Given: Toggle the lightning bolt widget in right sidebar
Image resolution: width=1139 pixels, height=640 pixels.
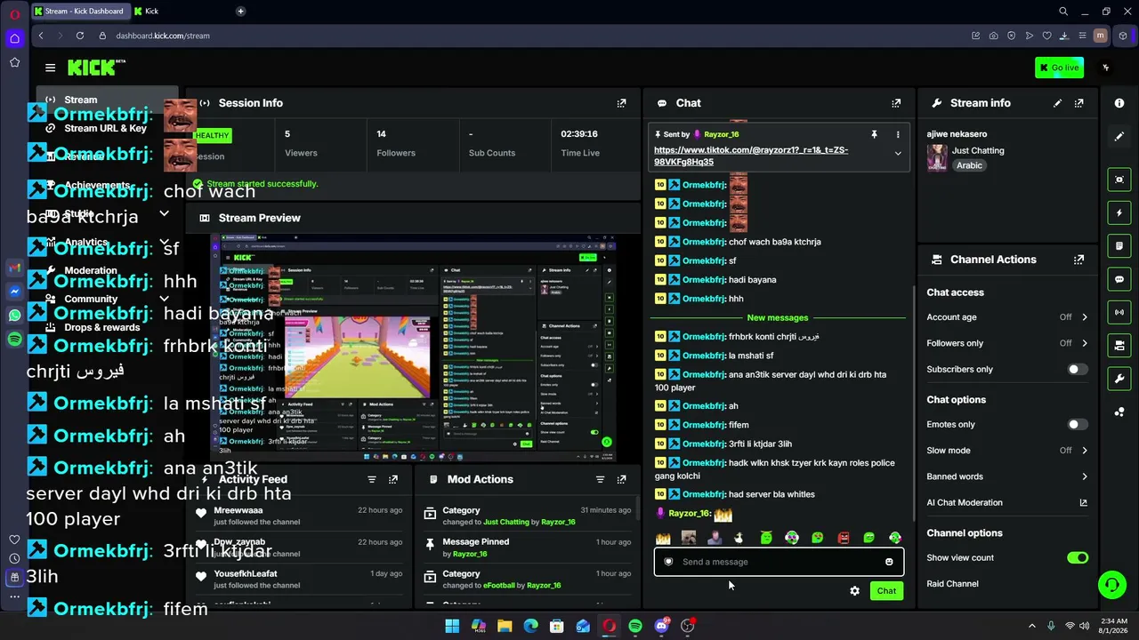Looking at the screenshot, I should tap(1119, 213).
